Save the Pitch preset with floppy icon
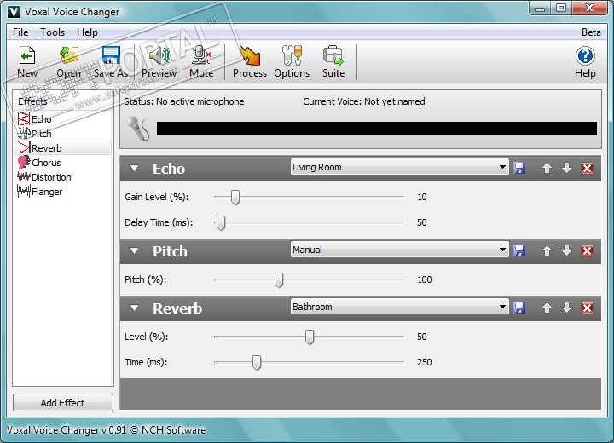614x443 pixels. [x=519, y=250]
